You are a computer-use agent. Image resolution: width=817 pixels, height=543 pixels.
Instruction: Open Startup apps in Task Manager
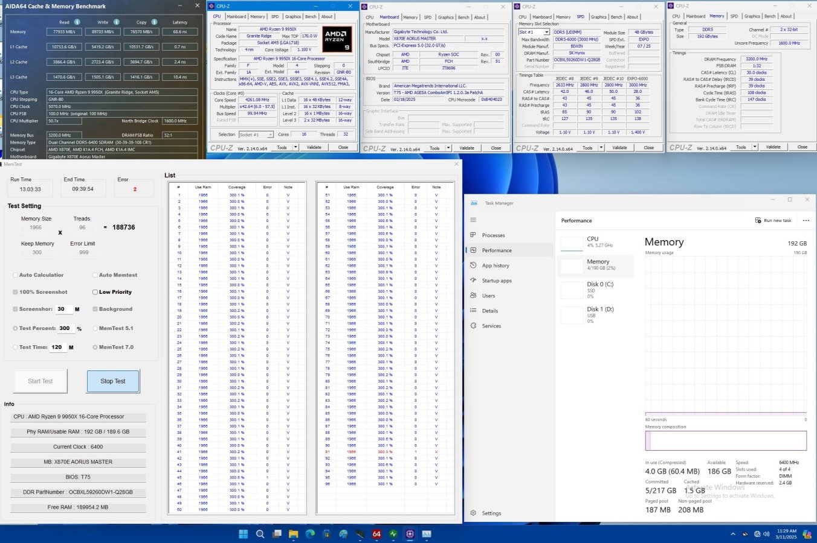pyautogui.click(x=509, y=281)
